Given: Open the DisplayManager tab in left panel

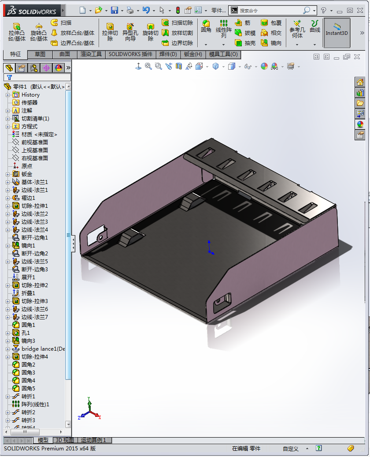Looking at the screenshot, I should point(59,68).
